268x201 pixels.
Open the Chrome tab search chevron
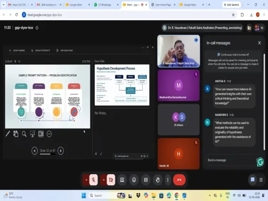[x=3, y=5]
